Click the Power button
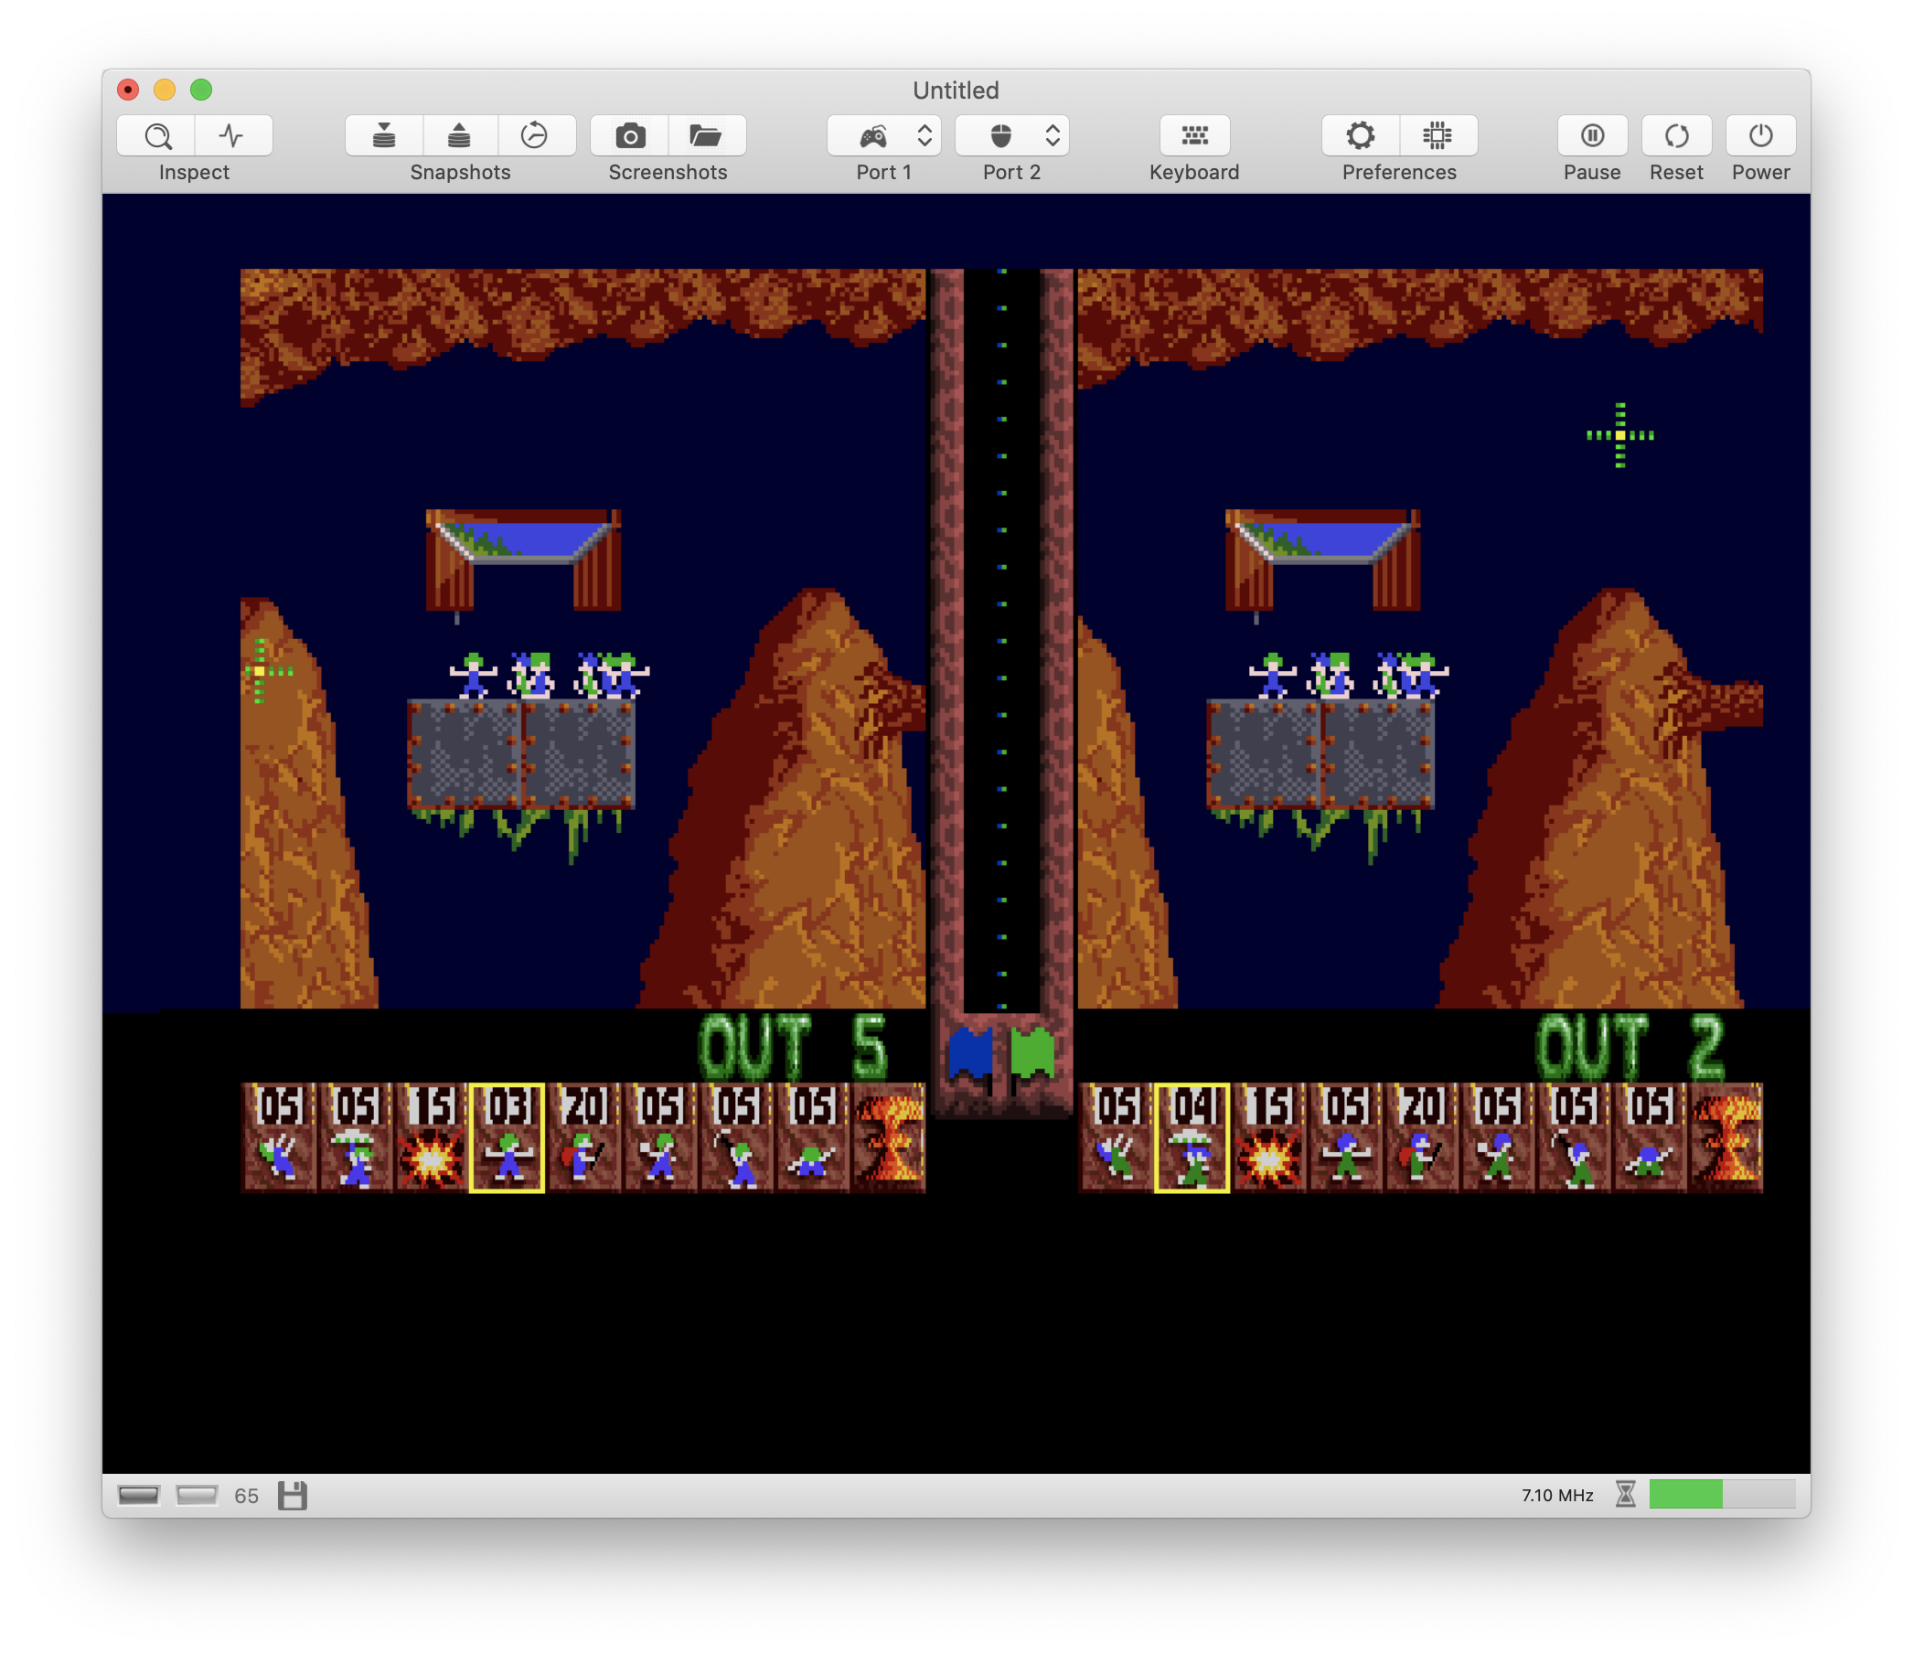 click(1760, 135)
